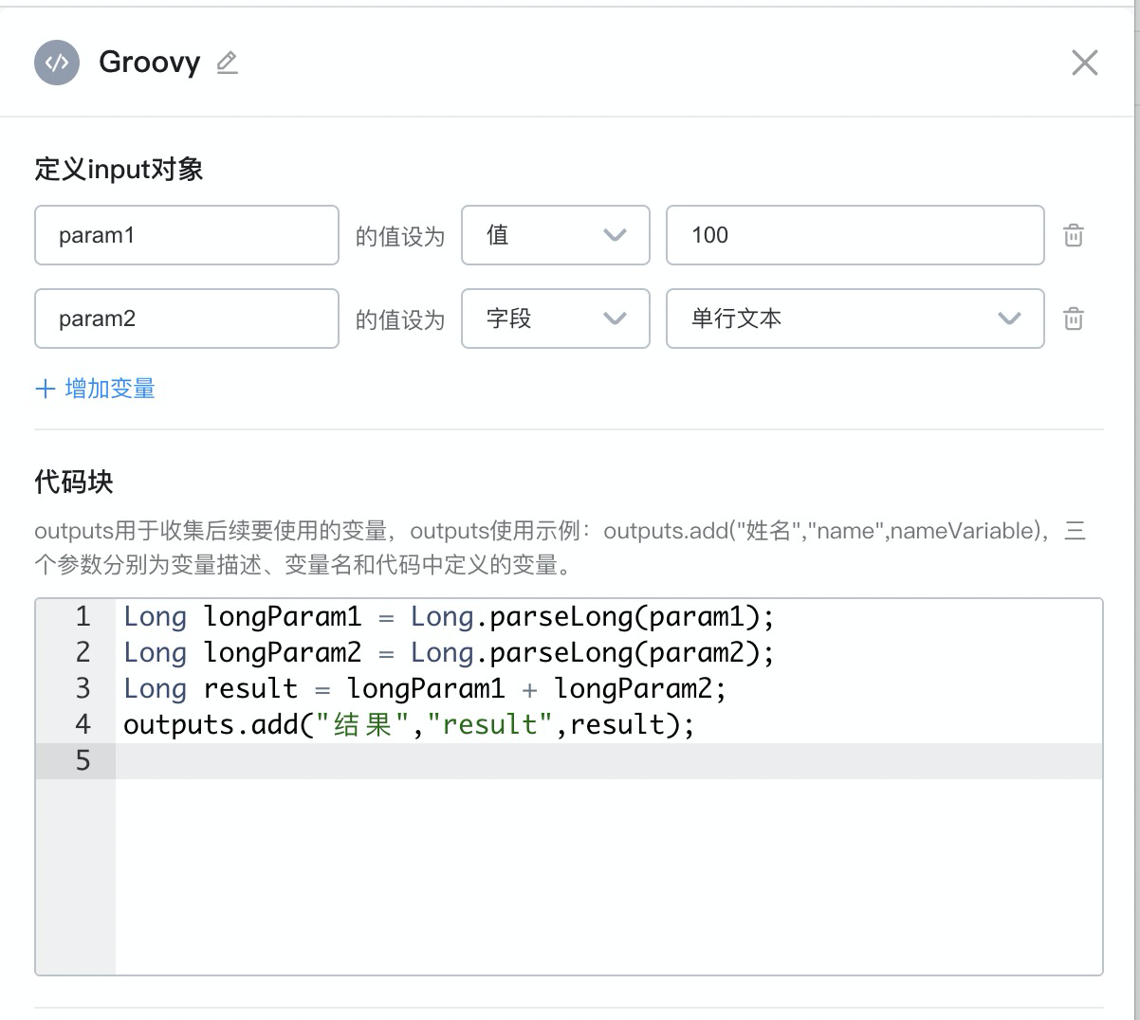Click the param1 variable name field
The height and width of the screenshot is (1020, 1140).
[187, 235]
